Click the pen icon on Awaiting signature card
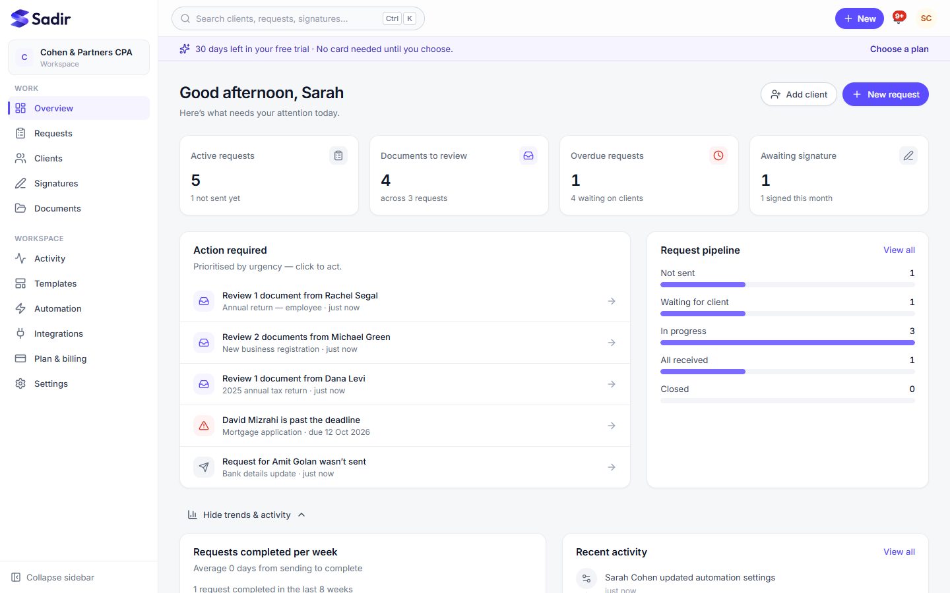Screen dimensions: 950x593 (x=908, y=155)
